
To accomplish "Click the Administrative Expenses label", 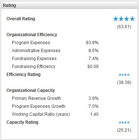I will [x=36, y=51].
